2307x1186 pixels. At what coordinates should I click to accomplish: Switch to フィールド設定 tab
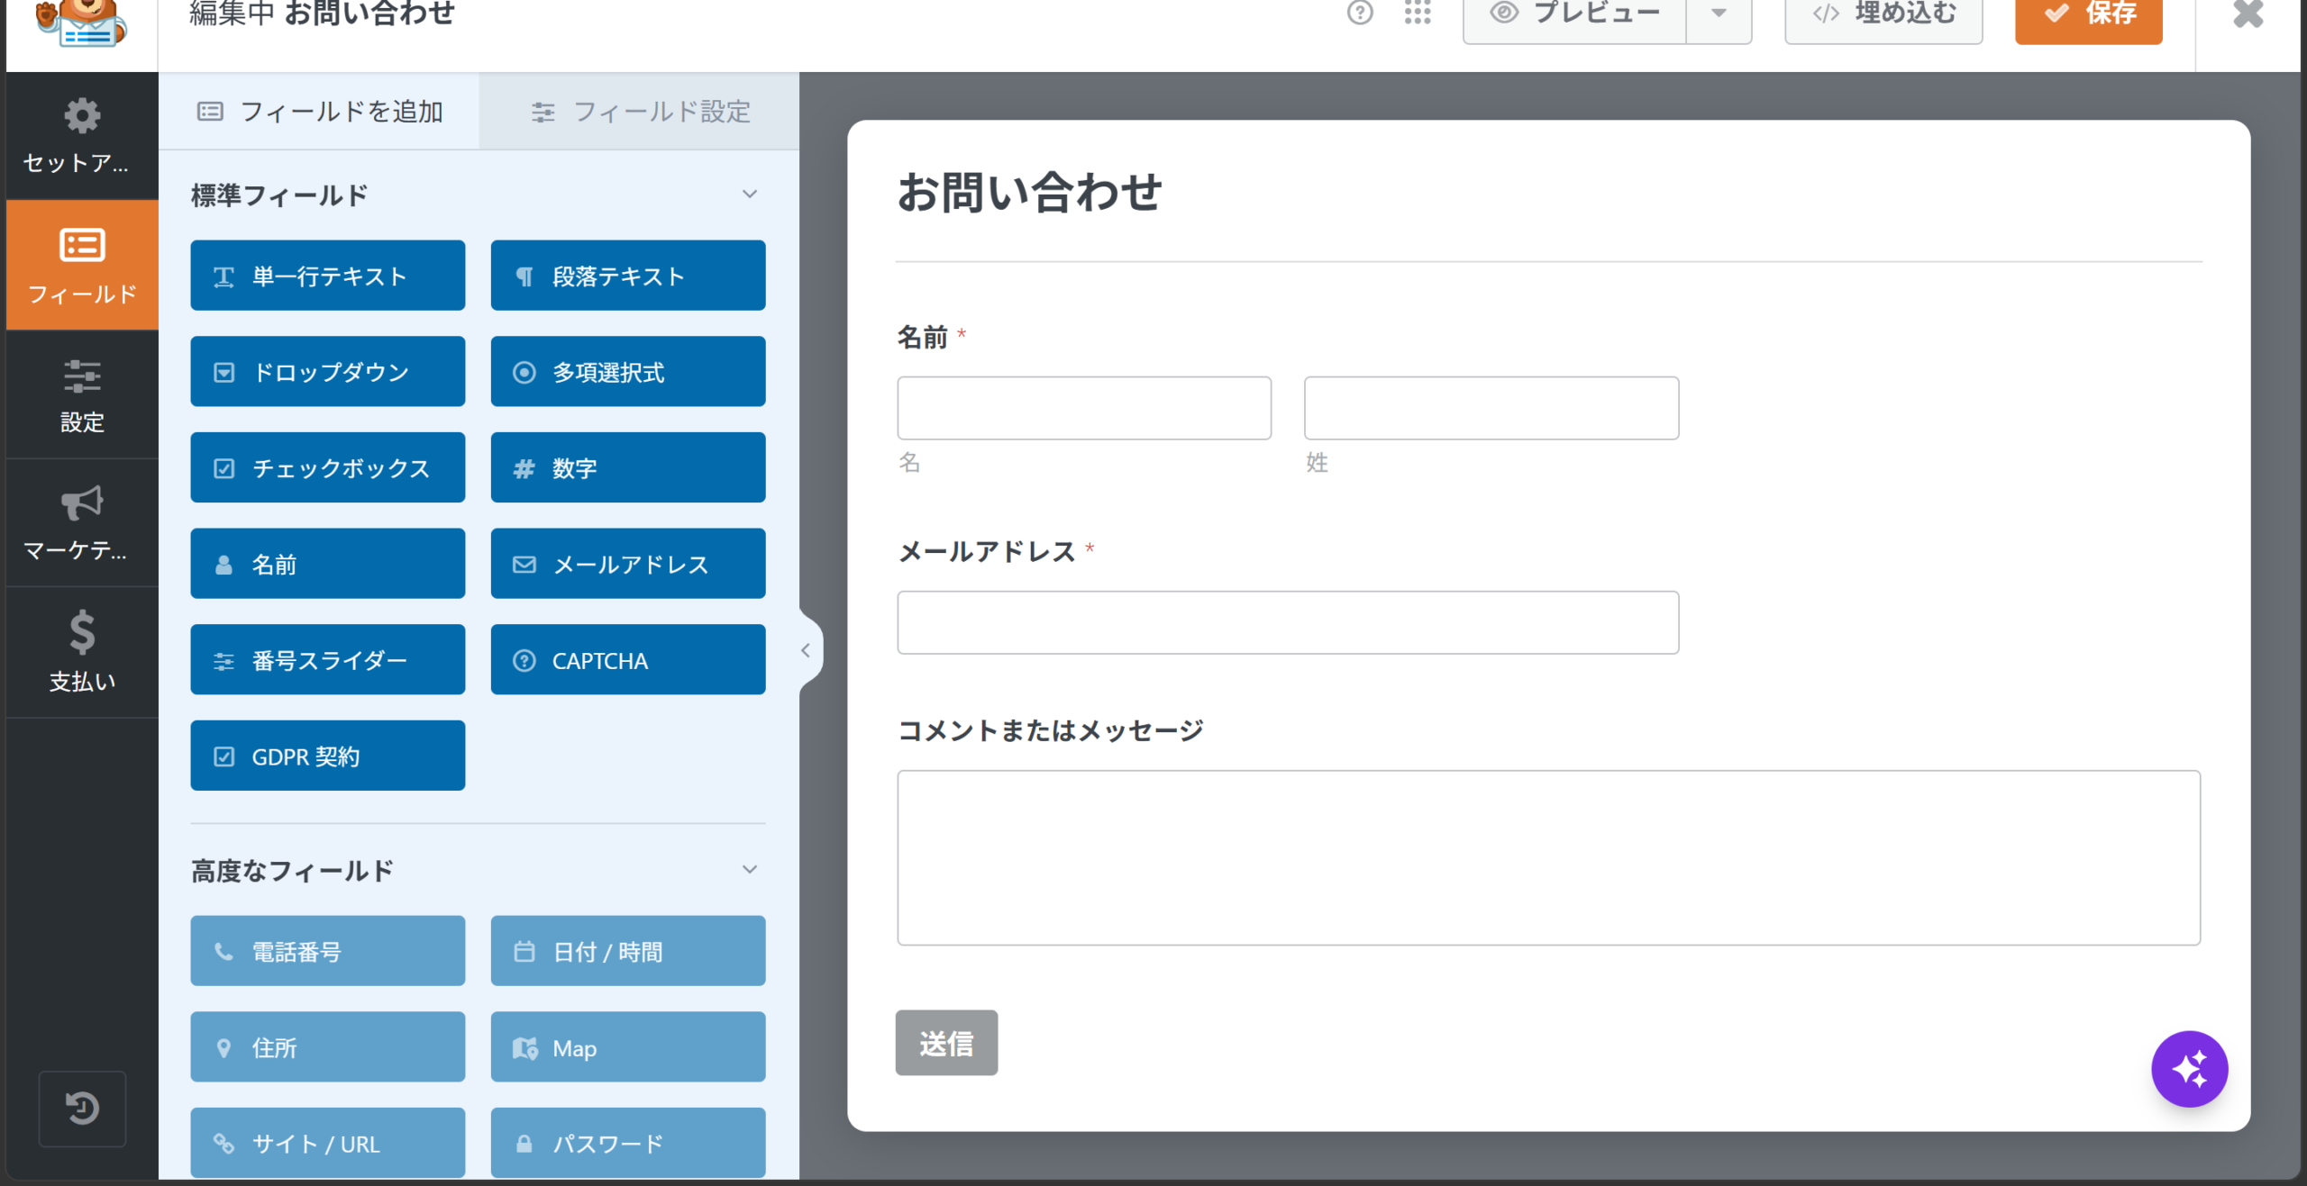click(639, 112)
